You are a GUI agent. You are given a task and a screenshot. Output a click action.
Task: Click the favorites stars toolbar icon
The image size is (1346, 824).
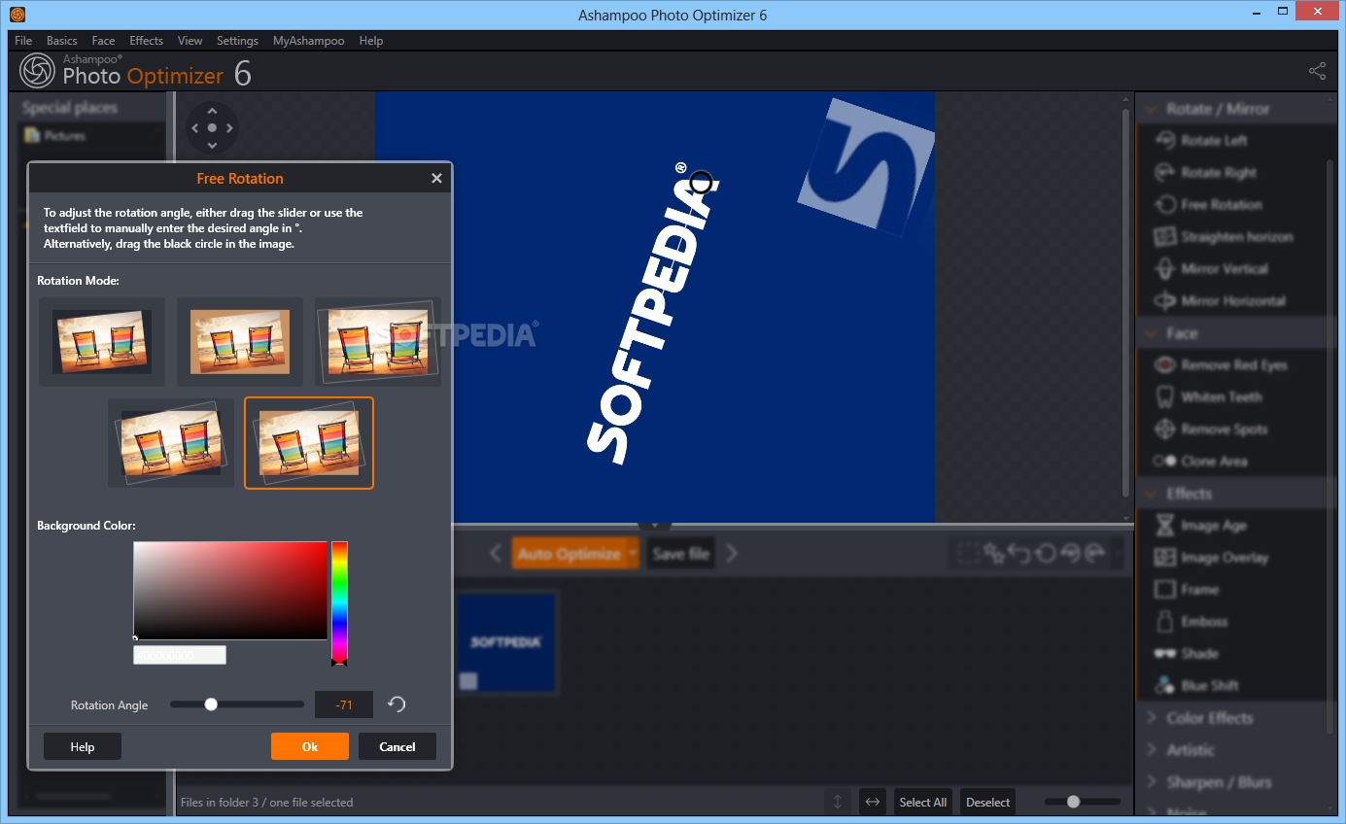[x=993, y=553]
